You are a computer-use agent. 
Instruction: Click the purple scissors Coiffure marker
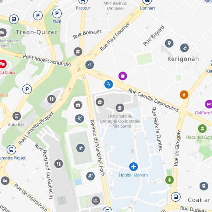(209, 104)
